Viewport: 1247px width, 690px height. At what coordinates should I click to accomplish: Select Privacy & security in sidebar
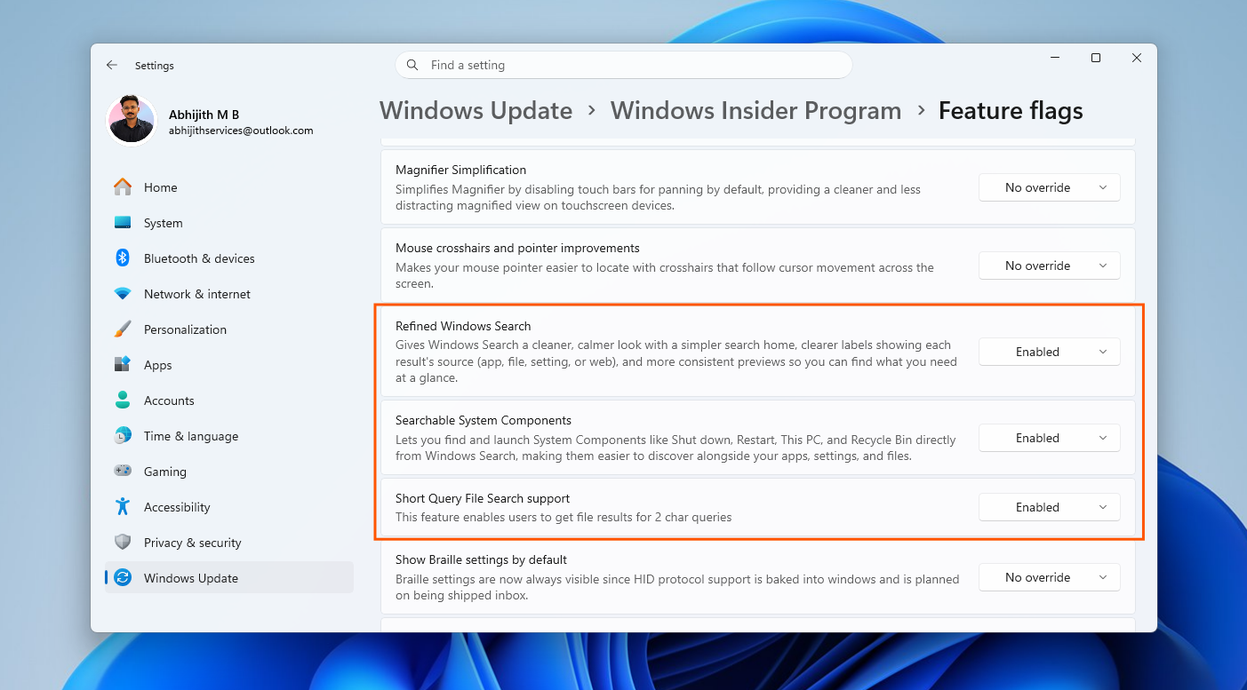click(x=229, y=543)
